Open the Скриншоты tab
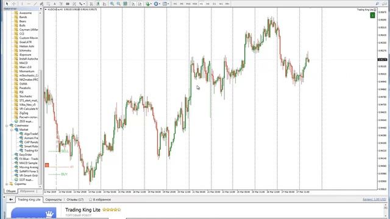 click(53, 200)
